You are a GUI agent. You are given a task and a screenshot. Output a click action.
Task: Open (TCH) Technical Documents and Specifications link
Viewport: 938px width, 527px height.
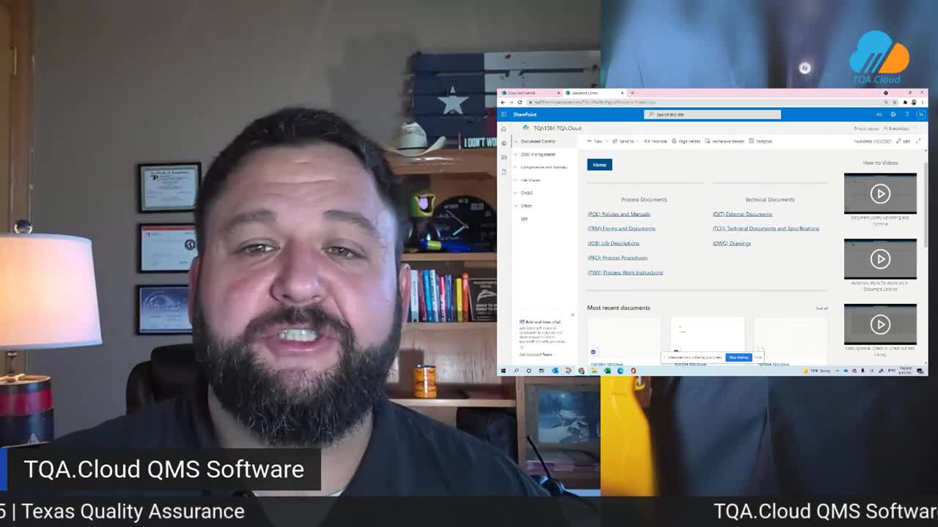(x=766, y=228)
